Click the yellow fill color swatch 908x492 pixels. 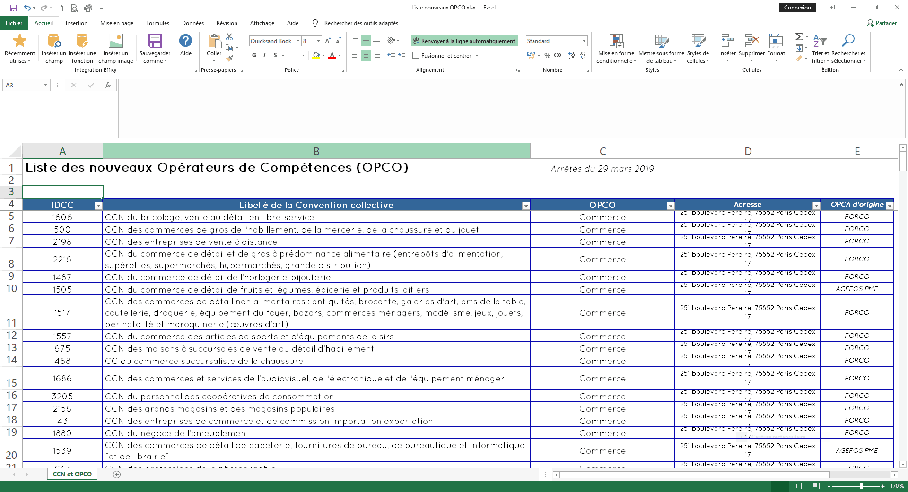[316, 55]
